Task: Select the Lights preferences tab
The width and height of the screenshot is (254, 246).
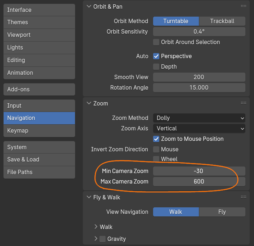Action: [39, 48]
